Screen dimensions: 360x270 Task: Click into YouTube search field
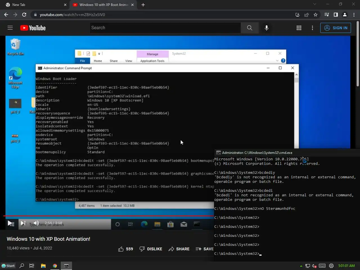pyautogui.click(x=165, y=28)
